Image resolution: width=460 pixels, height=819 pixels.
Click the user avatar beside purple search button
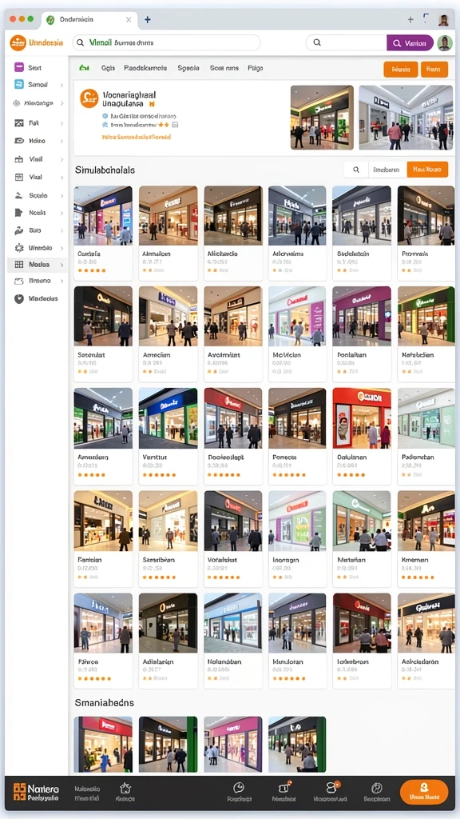pos(444,43)
